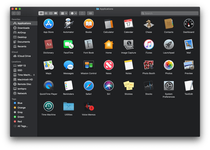This screenshot has width=210, height=150.
Task: Select the QuickTime Player icon
Action: (49, 86)
